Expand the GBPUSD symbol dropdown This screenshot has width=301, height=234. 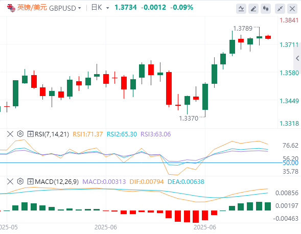coord(80,8)
